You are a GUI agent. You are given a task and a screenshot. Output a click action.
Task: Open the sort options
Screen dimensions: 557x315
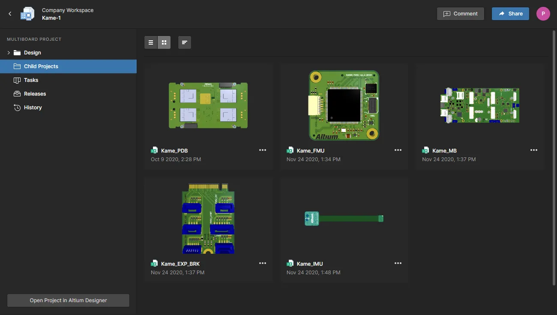(x=185, y=42)
